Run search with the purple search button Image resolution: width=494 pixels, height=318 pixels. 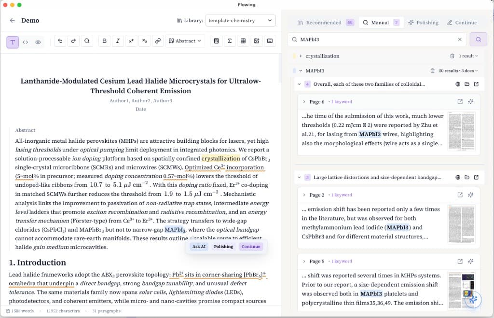[x=478, y=40]
